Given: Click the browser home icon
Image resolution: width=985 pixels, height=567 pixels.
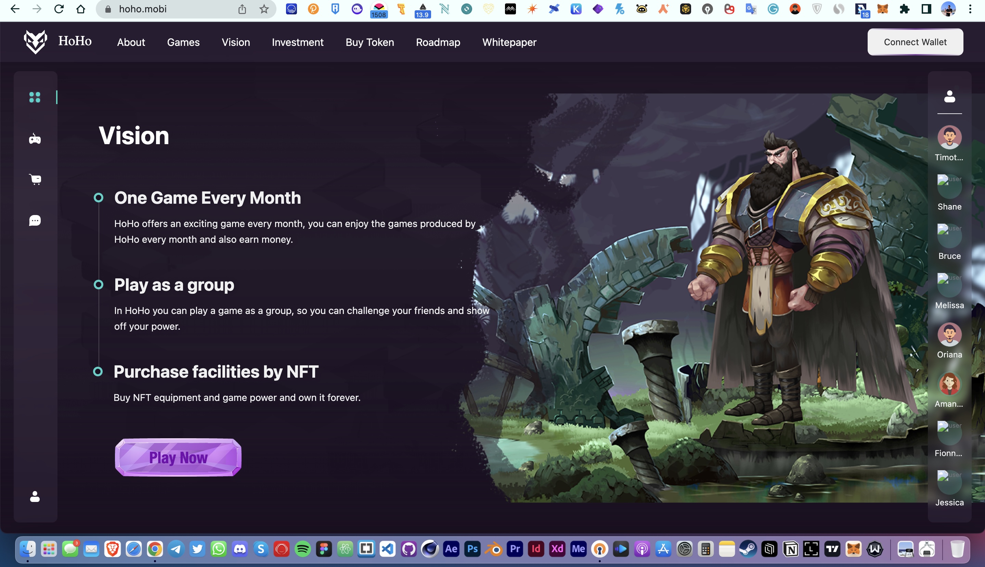Looking at the screenshot, I should (80, 9).
